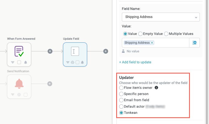Click the + Add field to update link
The width and height of the screenshot is (209, 124).
pyautogui.click(x=135, y=62)
